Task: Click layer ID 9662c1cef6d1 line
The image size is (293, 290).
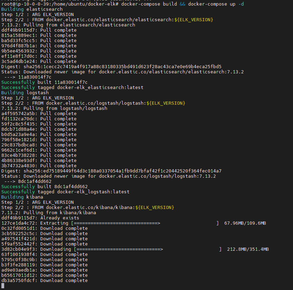Action: click(39, 150)
